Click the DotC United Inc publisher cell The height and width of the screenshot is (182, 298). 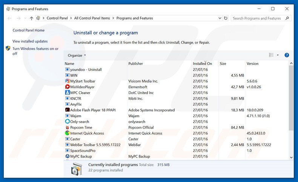coord(141,93)
